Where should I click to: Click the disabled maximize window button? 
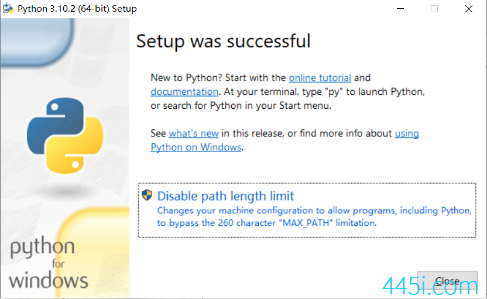(x=434, y=9)
